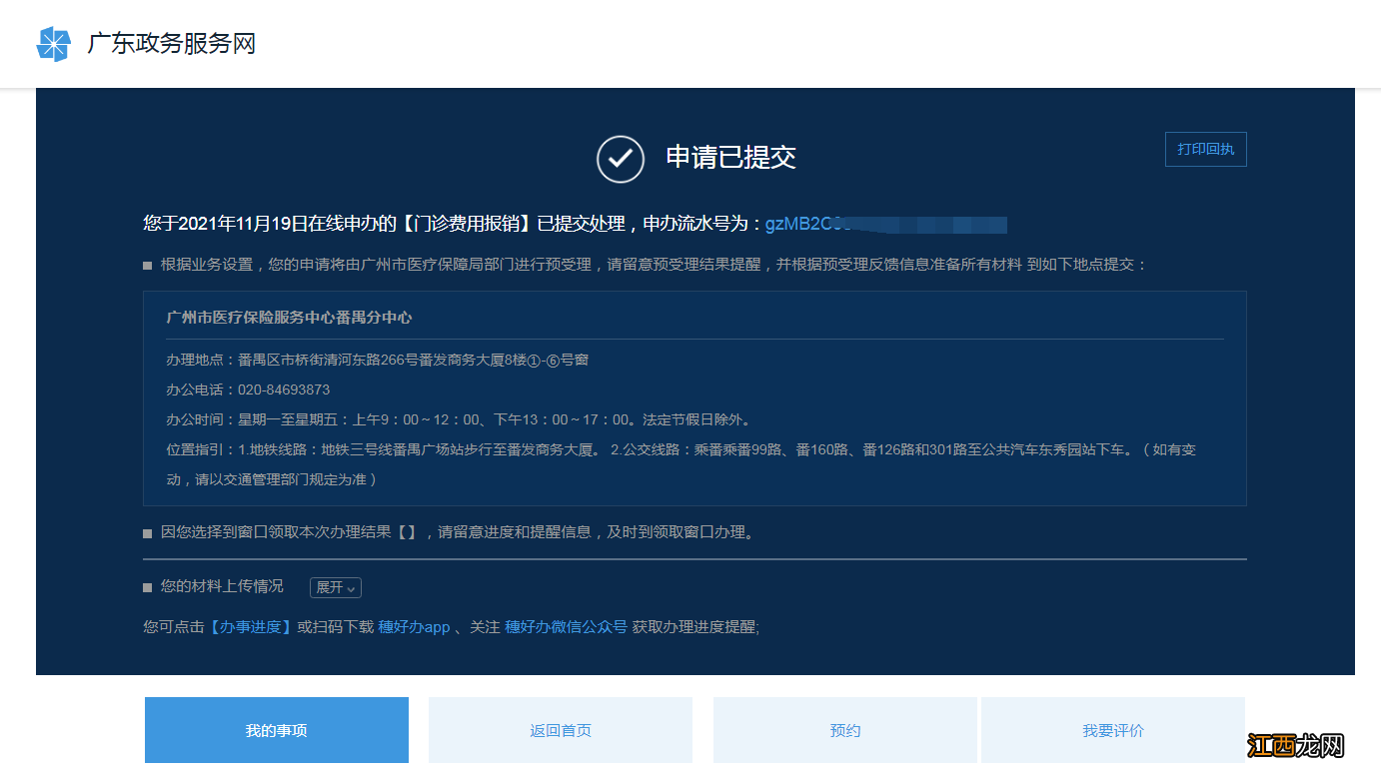Click the 预约 button
This screenshot has height=776, width=1381.
pyautogui.click(x=845, y=730)
